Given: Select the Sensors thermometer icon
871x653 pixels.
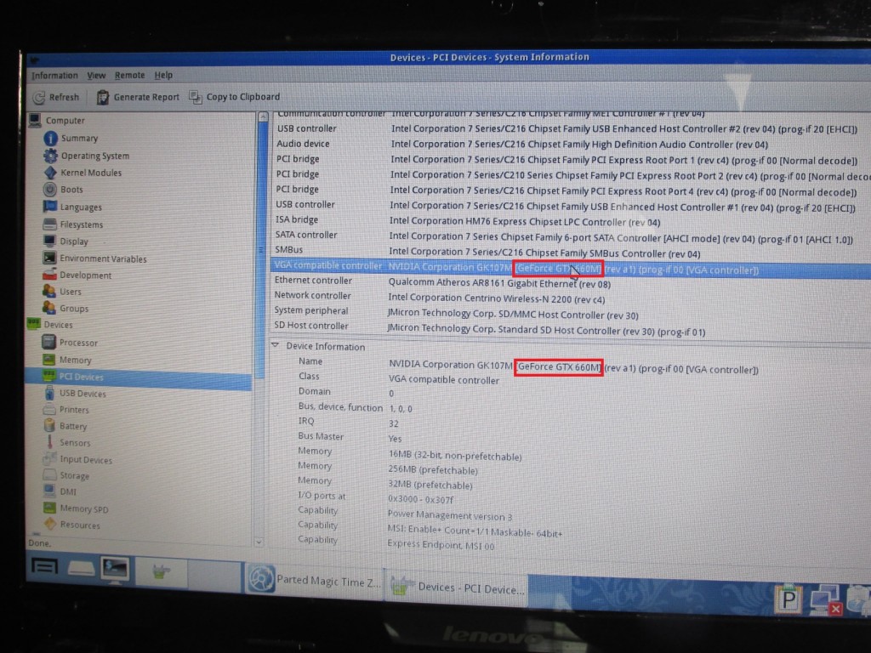Looking at the screenshot, I should 49,442.
